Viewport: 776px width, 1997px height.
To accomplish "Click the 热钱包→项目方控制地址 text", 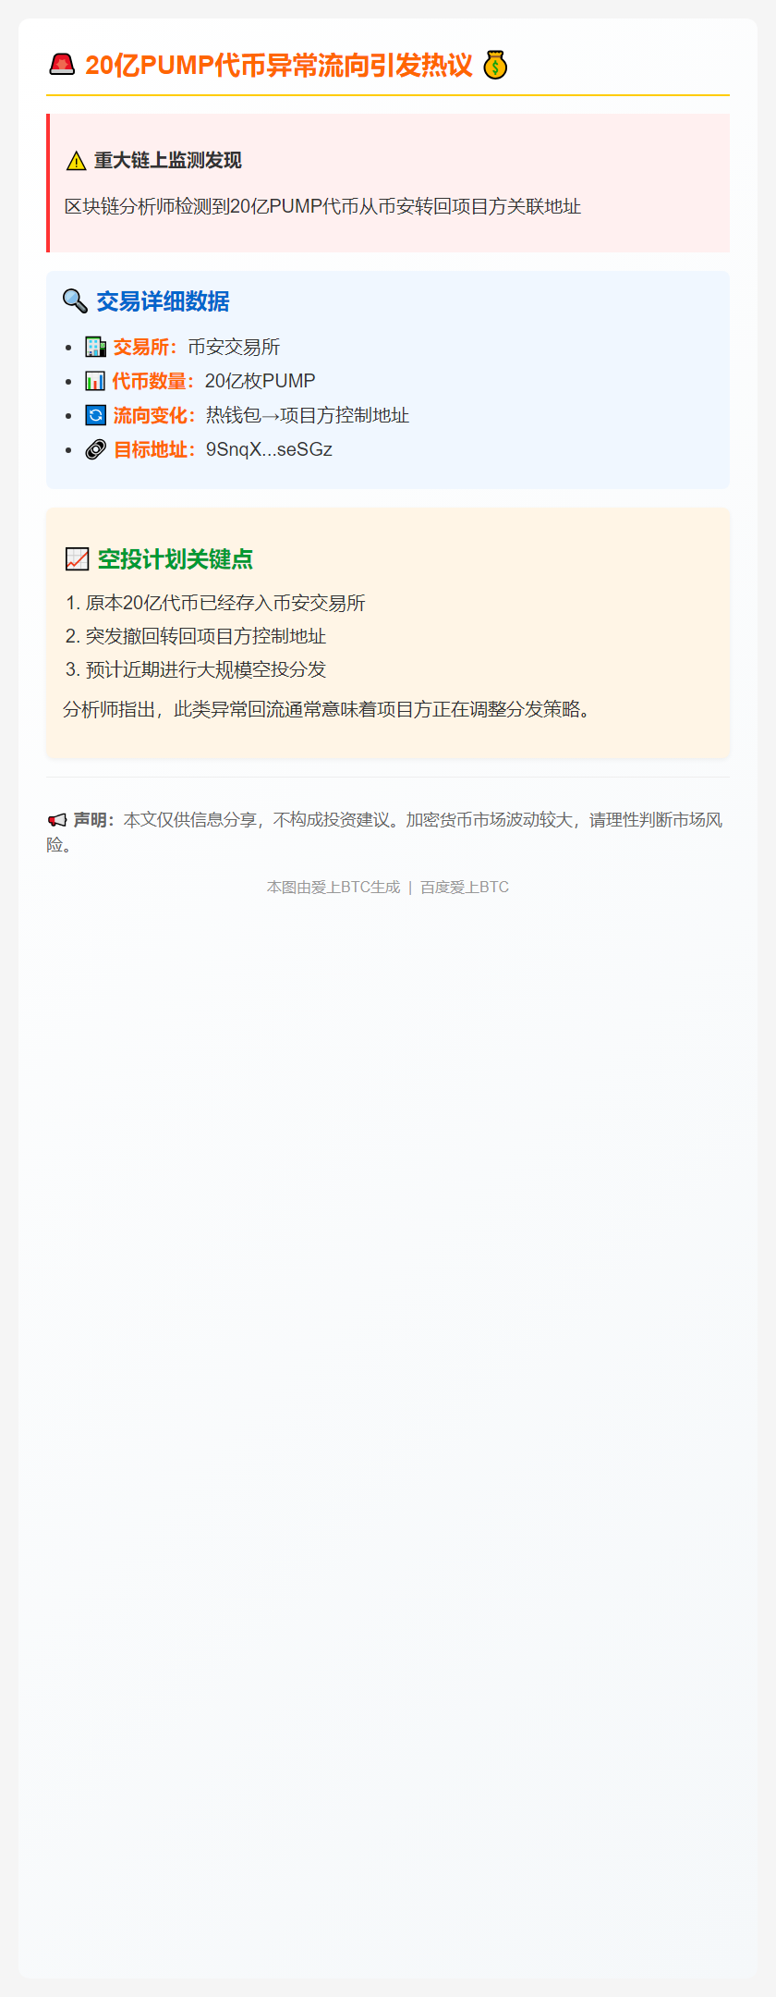I will [x=308, y=415].
